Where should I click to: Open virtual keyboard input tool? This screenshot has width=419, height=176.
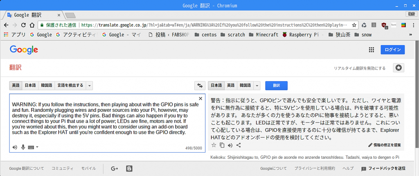click(x=31, y=147)
